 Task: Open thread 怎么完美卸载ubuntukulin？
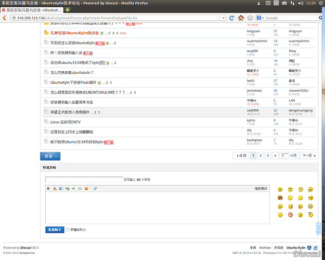(x=72, y=73)
